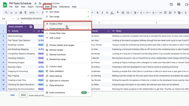Select Named ranges option
Viewport: 189px width, 106px height.
pos(68,50)
